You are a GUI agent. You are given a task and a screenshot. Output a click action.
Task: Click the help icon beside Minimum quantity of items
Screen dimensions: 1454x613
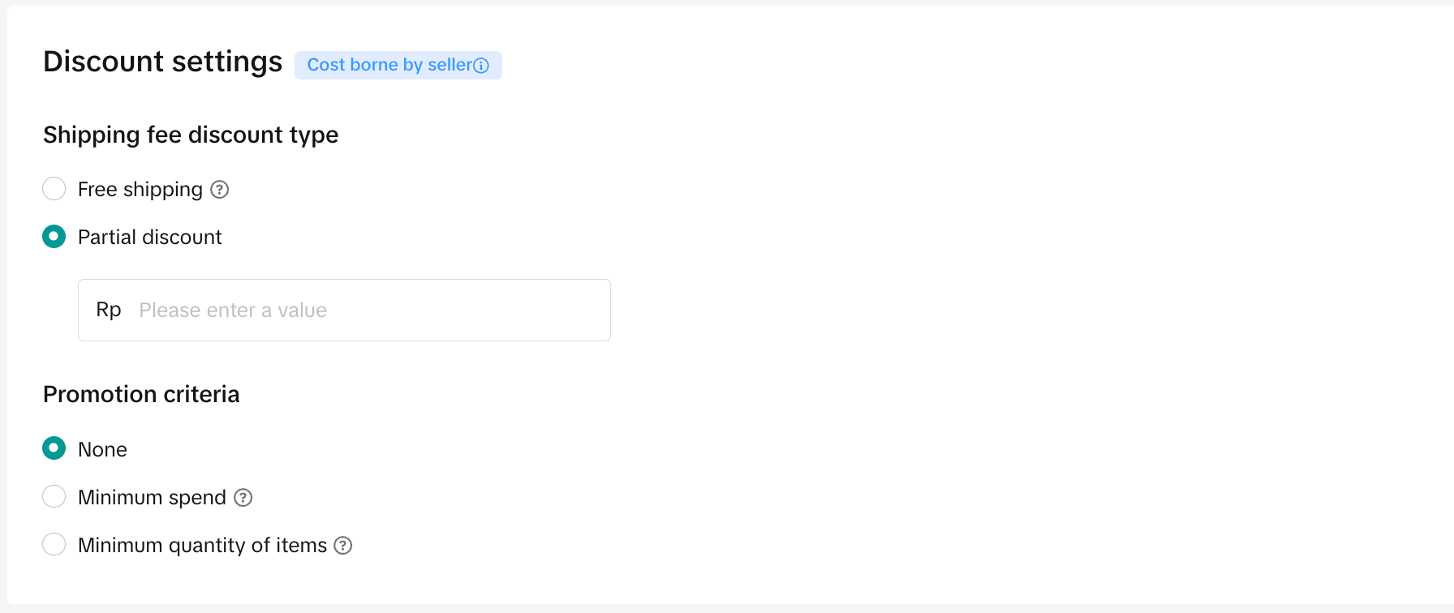click(343, 546)
